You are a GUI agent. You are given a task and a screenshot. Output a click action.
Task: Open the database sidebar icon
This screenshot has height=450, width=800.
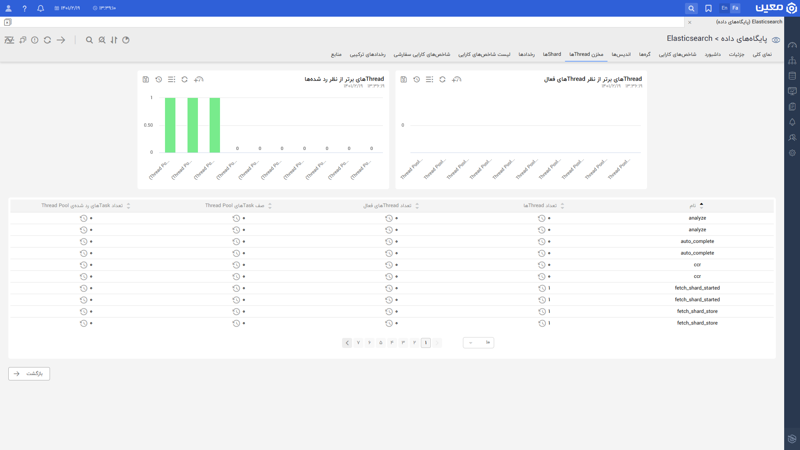coord(792,76)
